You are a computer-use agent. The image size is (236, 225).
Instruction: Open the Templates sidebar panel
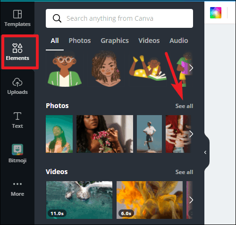pos(17,18)
